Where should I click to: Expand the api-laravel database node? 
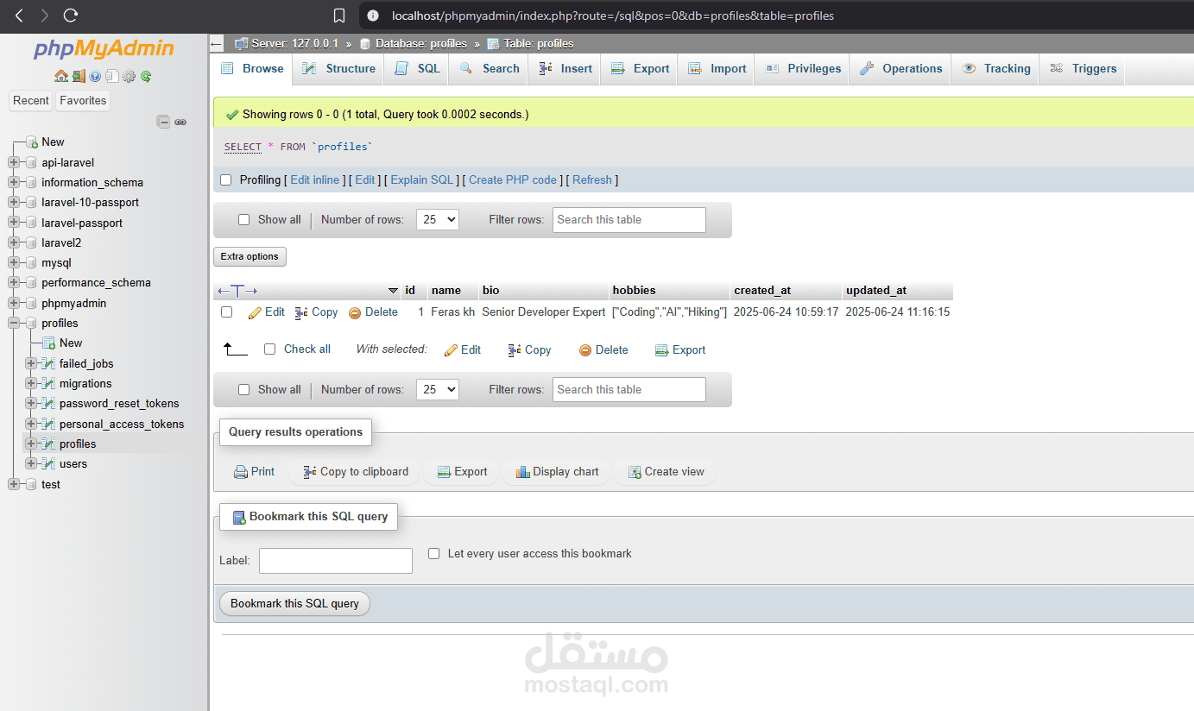[x=13, y=162]
